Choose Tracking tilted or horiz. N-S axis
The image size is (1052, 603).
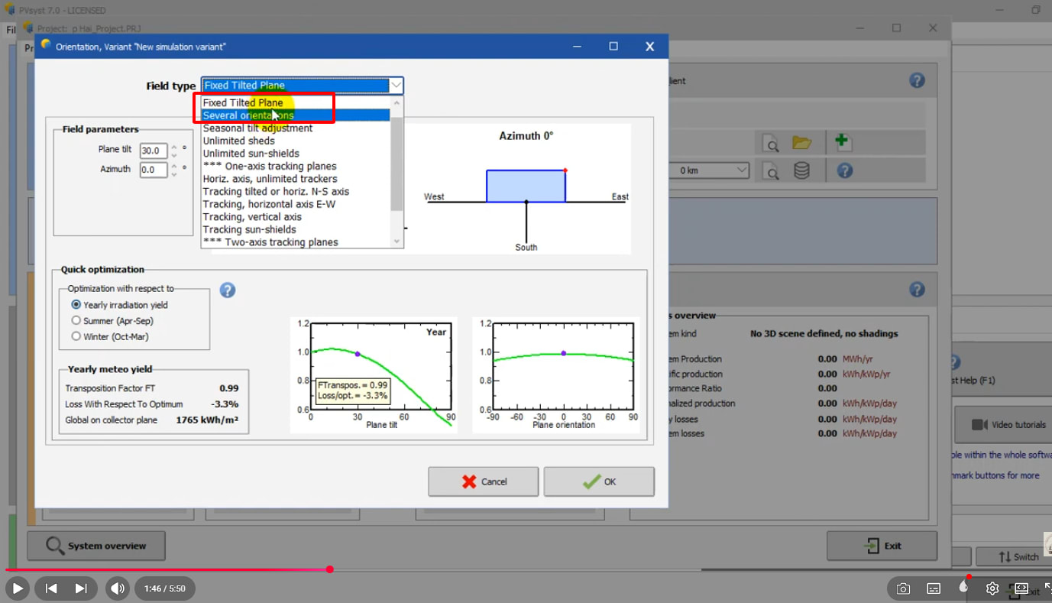[x=296, y=192]
